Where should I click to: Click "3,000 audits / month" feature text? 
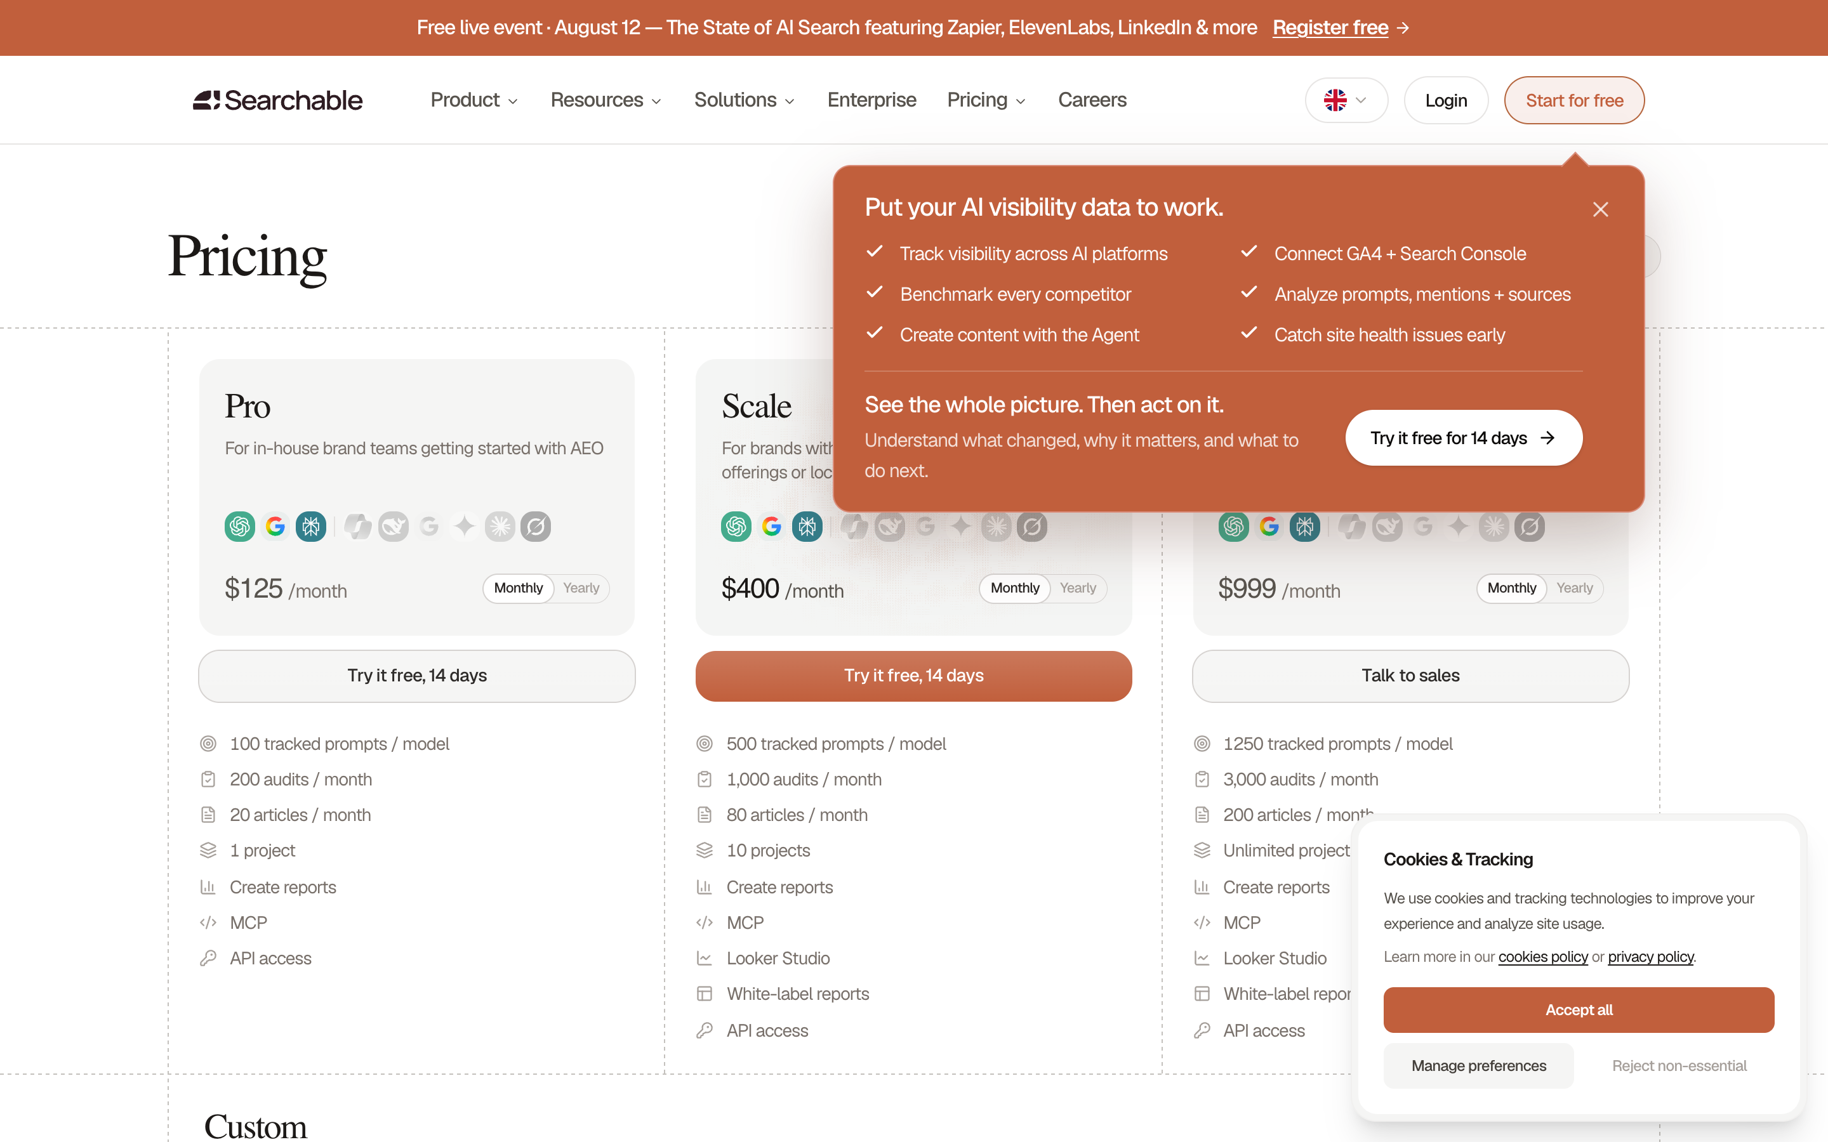pos(1301,780)
